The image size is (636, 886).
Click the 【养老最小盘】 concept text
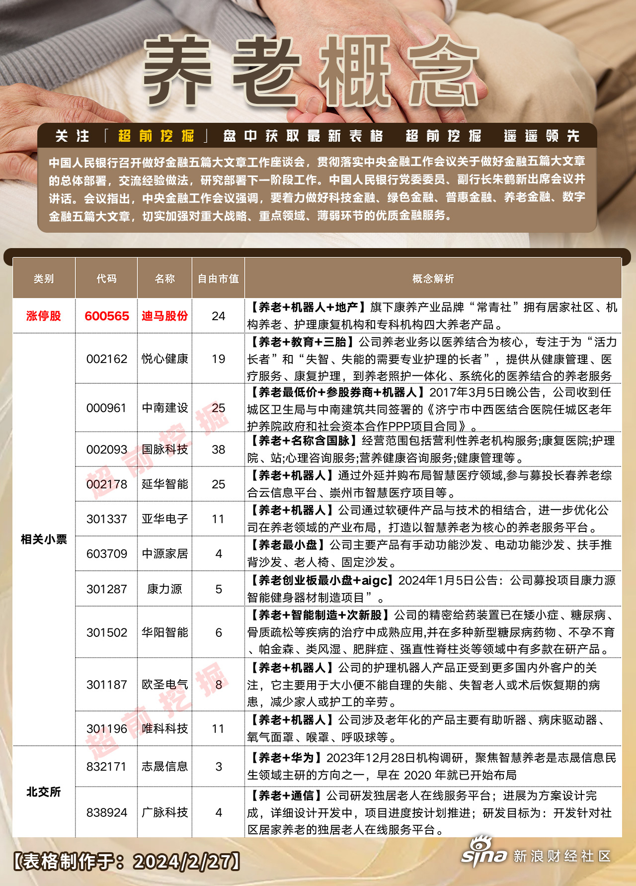tap(288, 545)
